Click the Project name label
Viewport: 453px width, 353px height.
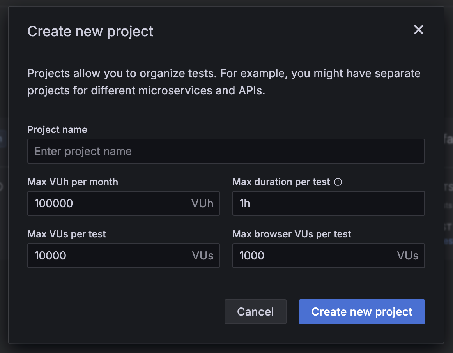click(57, 129)
